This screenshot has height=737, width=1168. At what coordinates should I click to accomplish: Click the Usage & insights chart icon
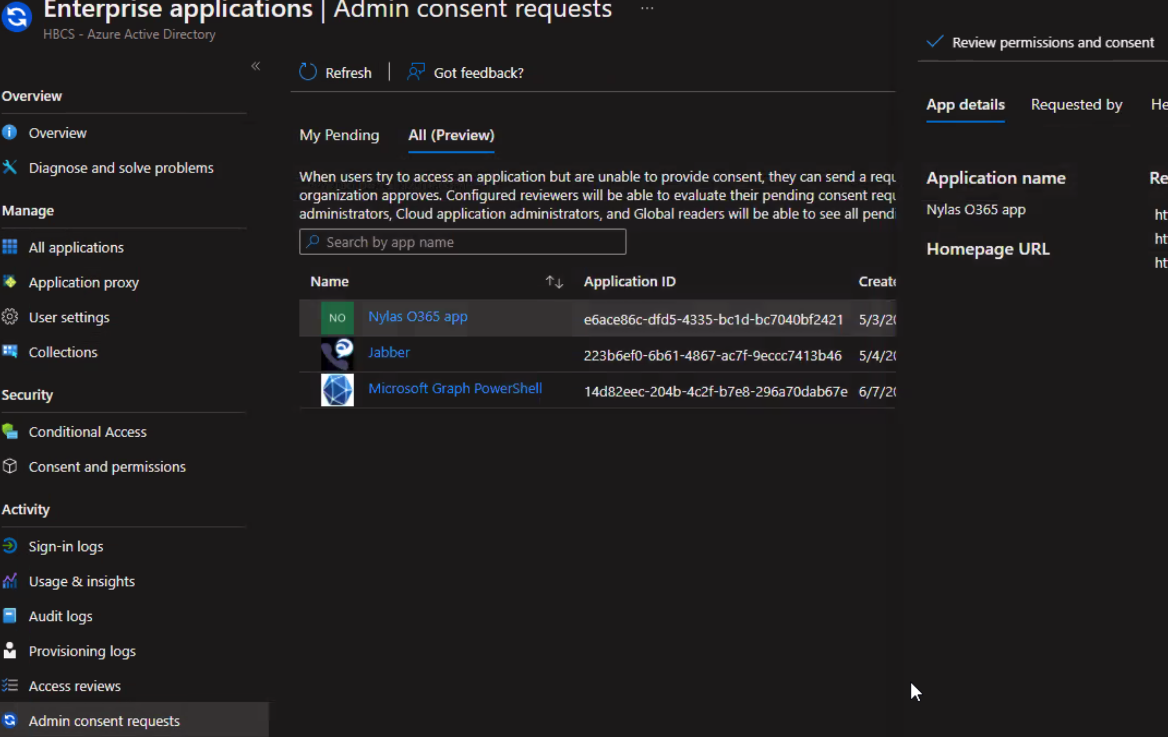(x=9, y=581)
